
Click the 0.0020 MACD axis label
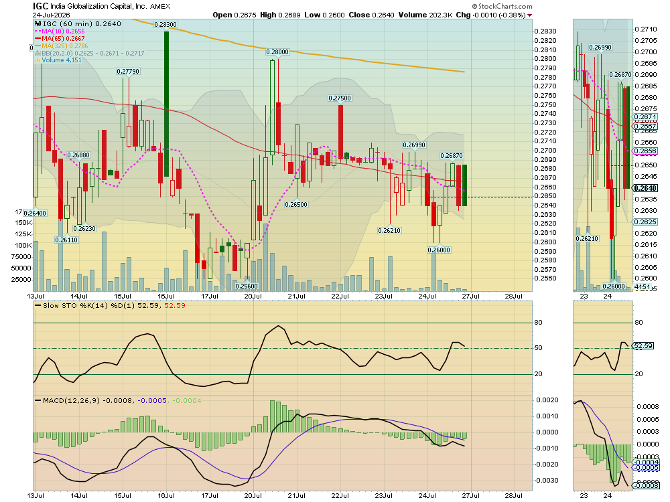coord(547,400)
